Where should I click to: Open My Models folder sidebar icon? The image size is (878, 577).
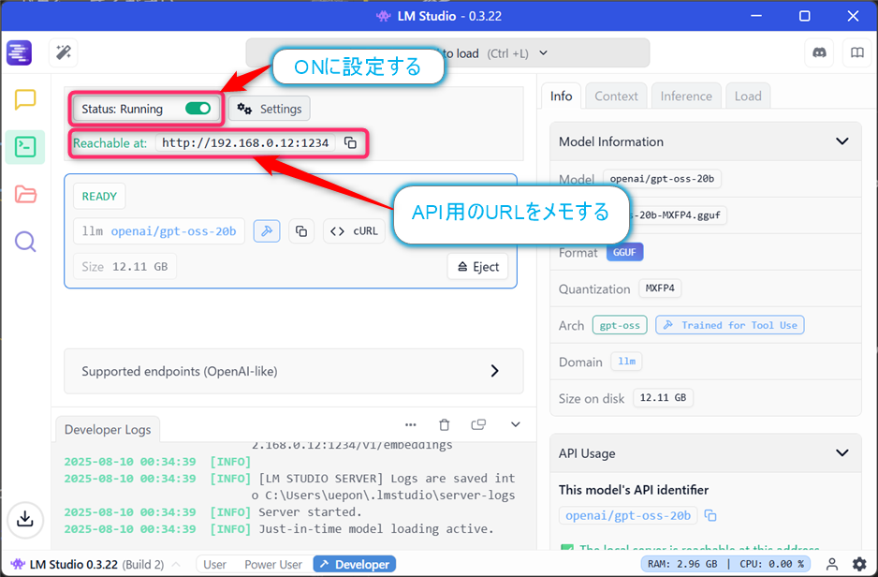(25, 195)
